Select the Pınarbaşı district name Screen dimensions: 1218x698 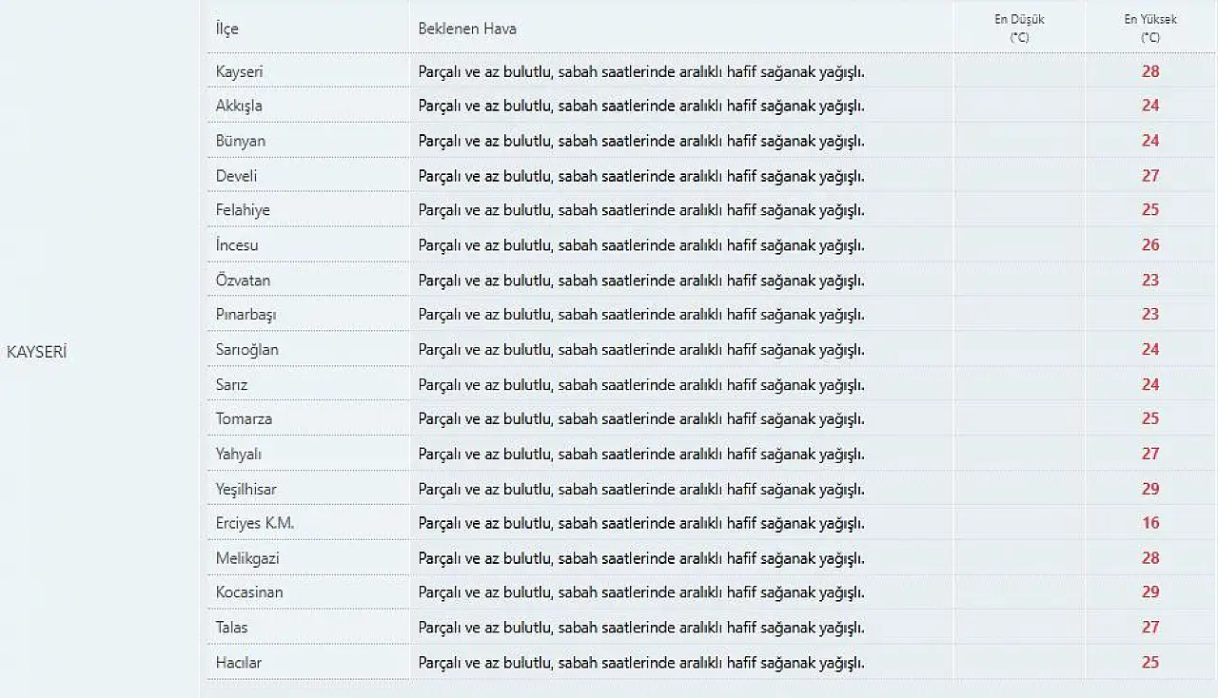click(246, 315)
